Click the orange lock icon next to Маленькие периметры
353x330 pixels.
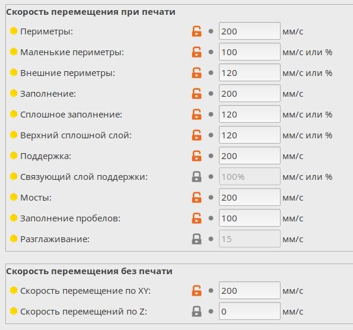[196, 52]
